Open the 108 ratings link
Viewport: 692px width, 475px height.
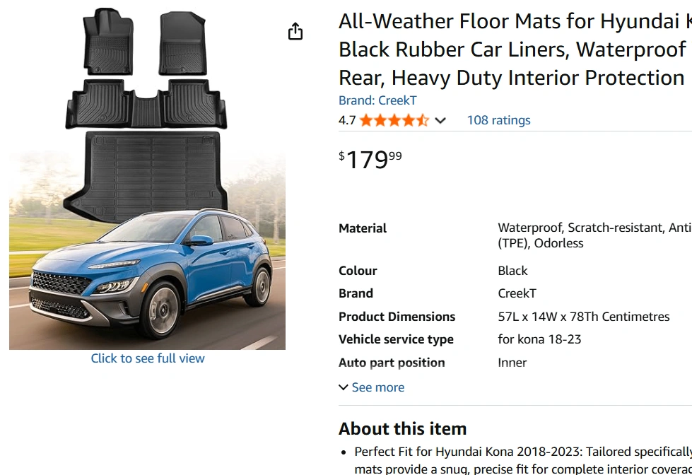[498, 120]
